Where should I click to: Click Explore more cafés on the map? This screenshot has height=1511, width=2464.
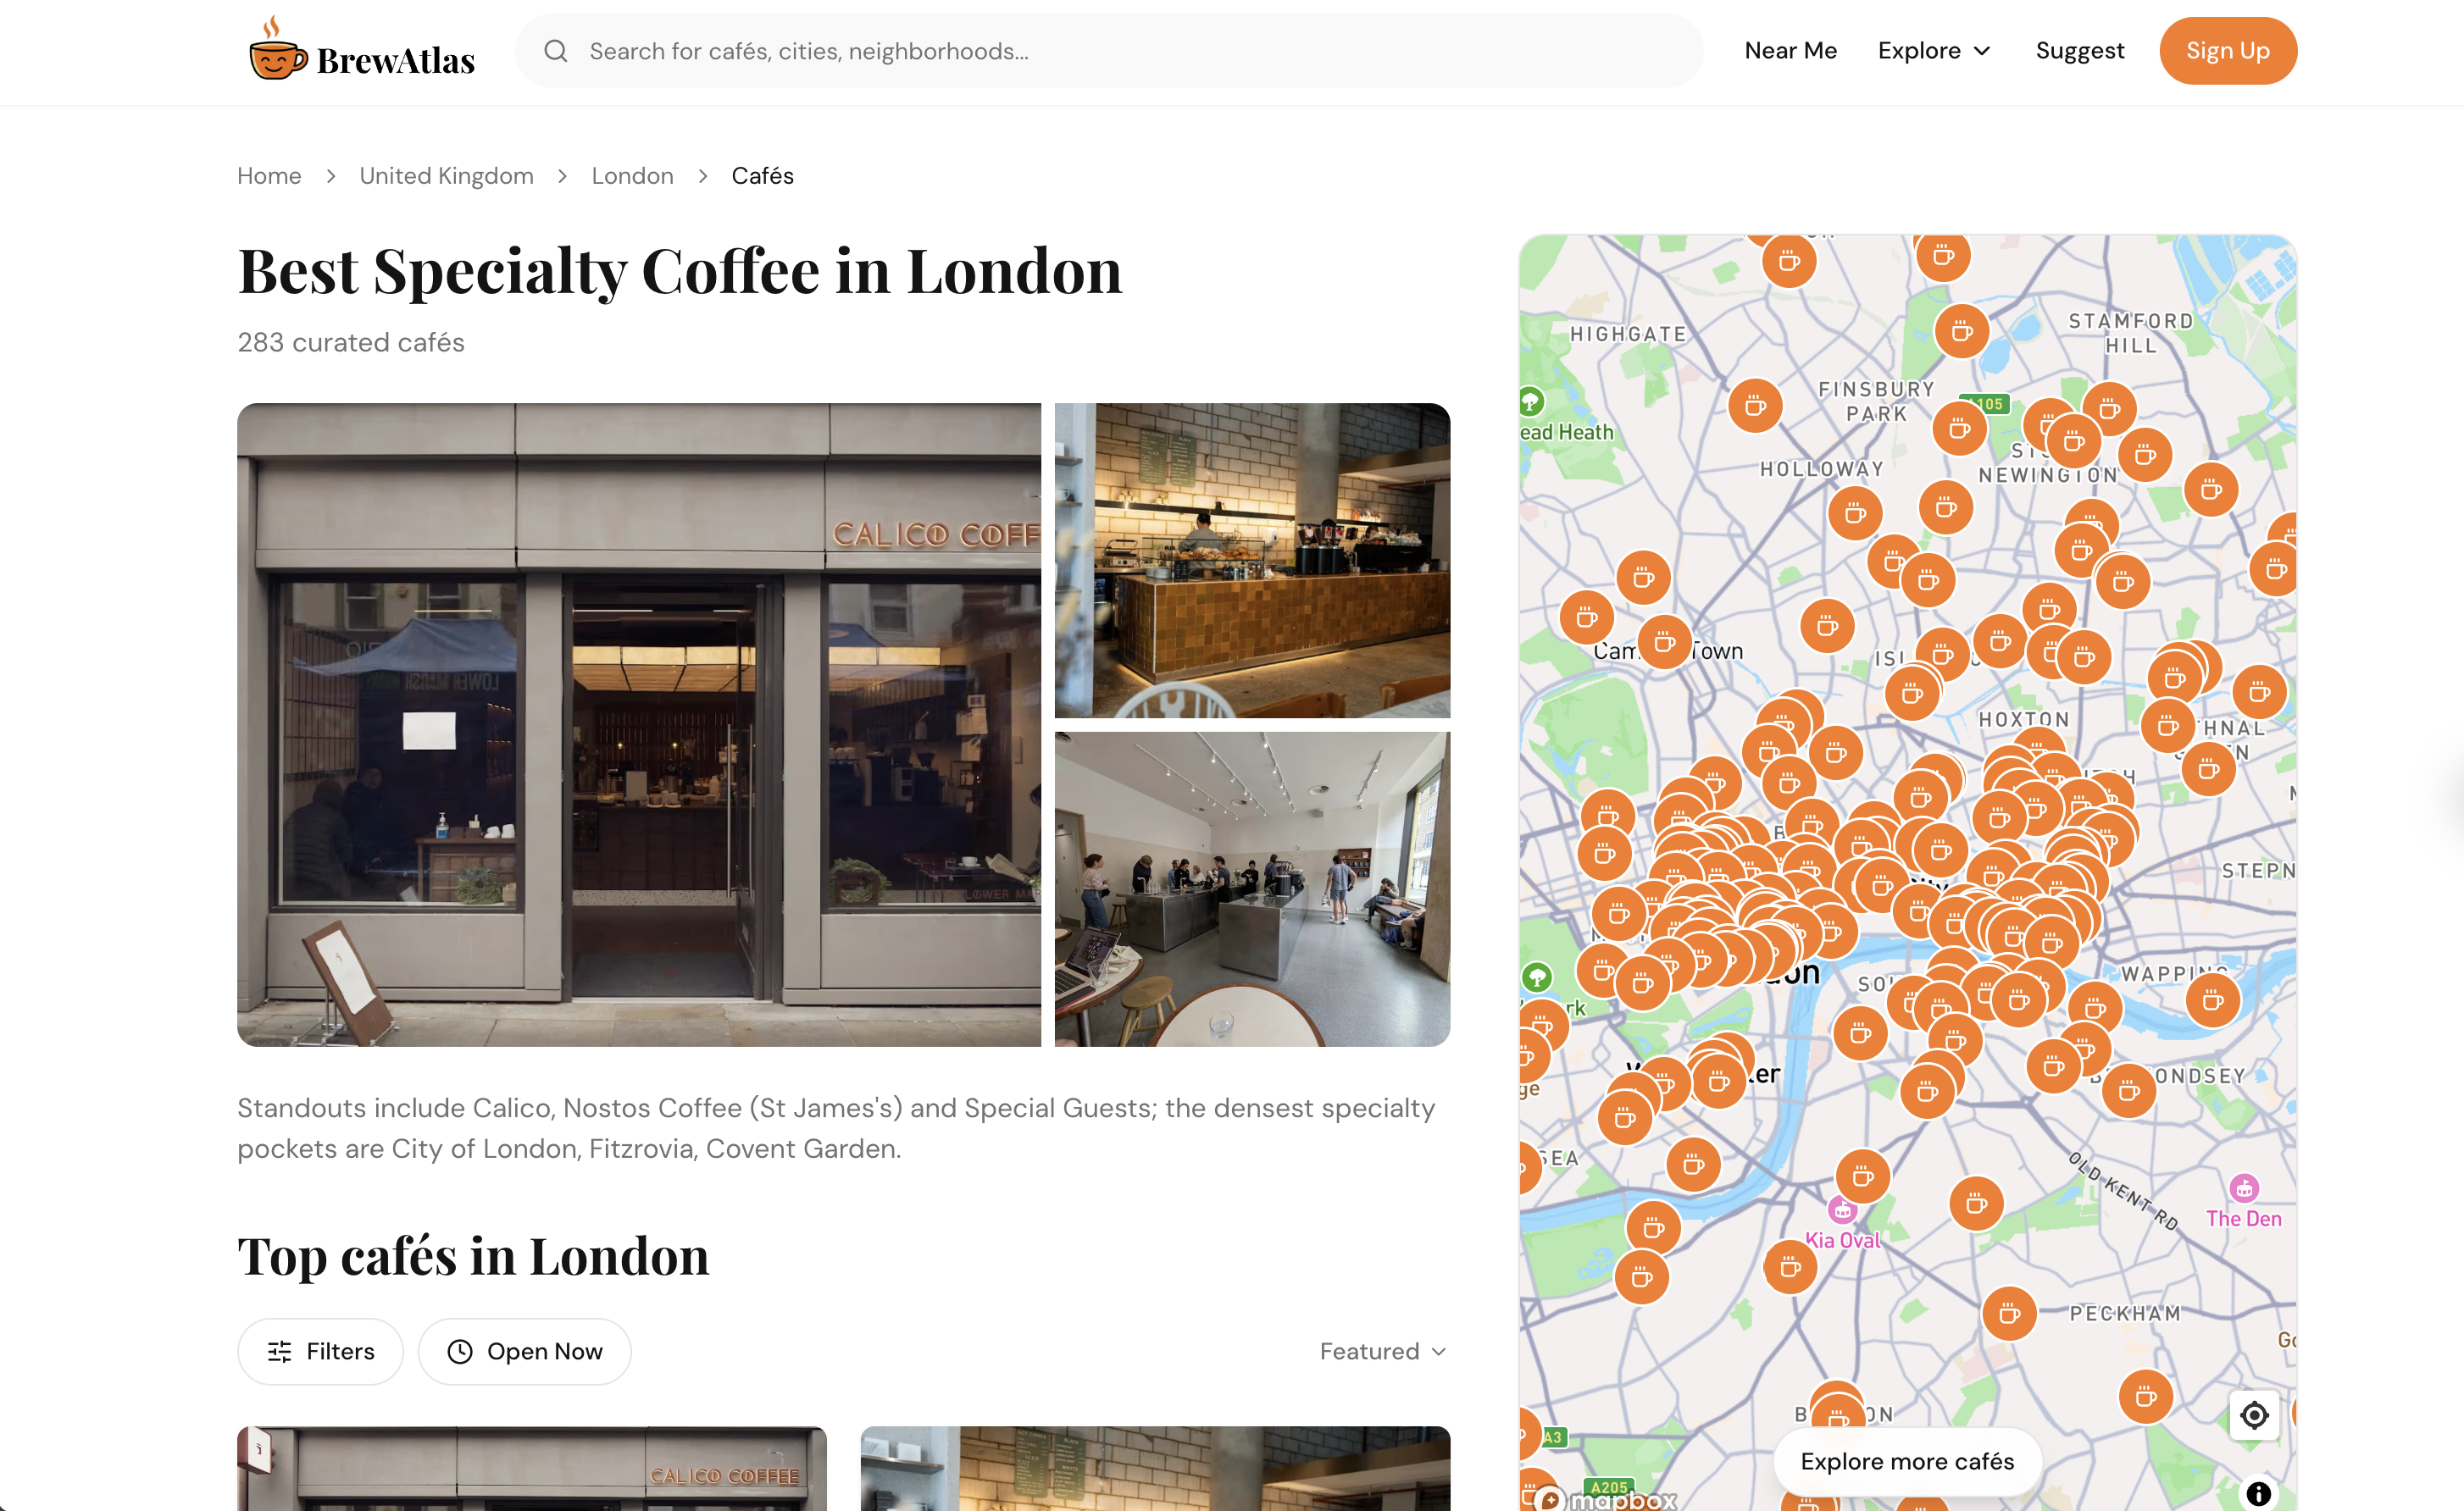1907,1461
